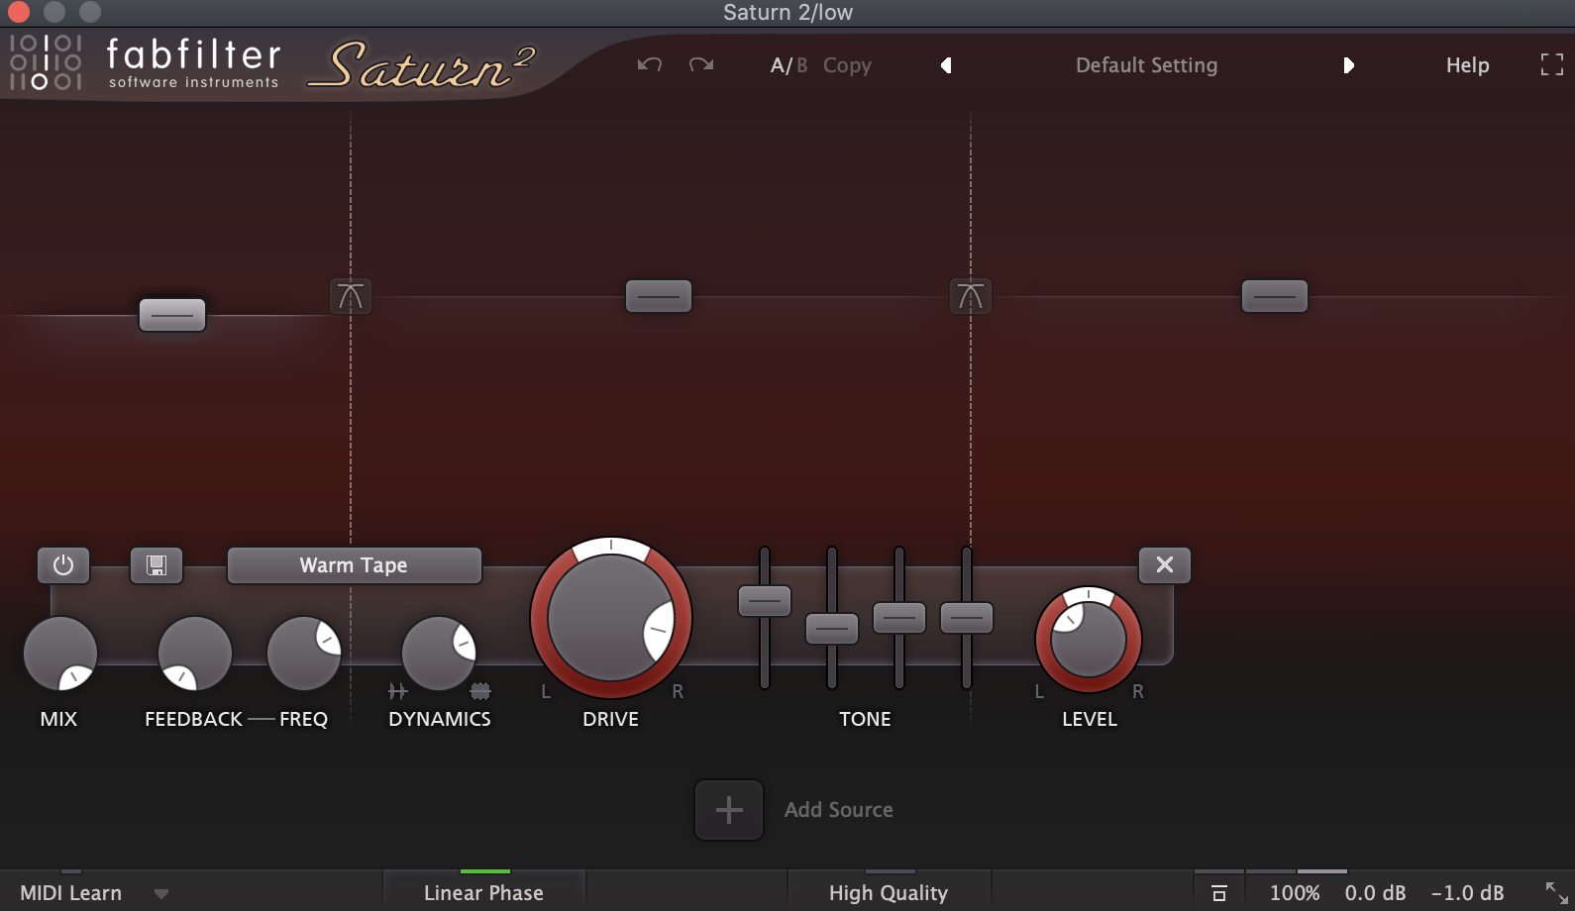This screenshot has width=1575, height=911.
Task: Click the FEEDBACK knob
Action: coord(195,654)
